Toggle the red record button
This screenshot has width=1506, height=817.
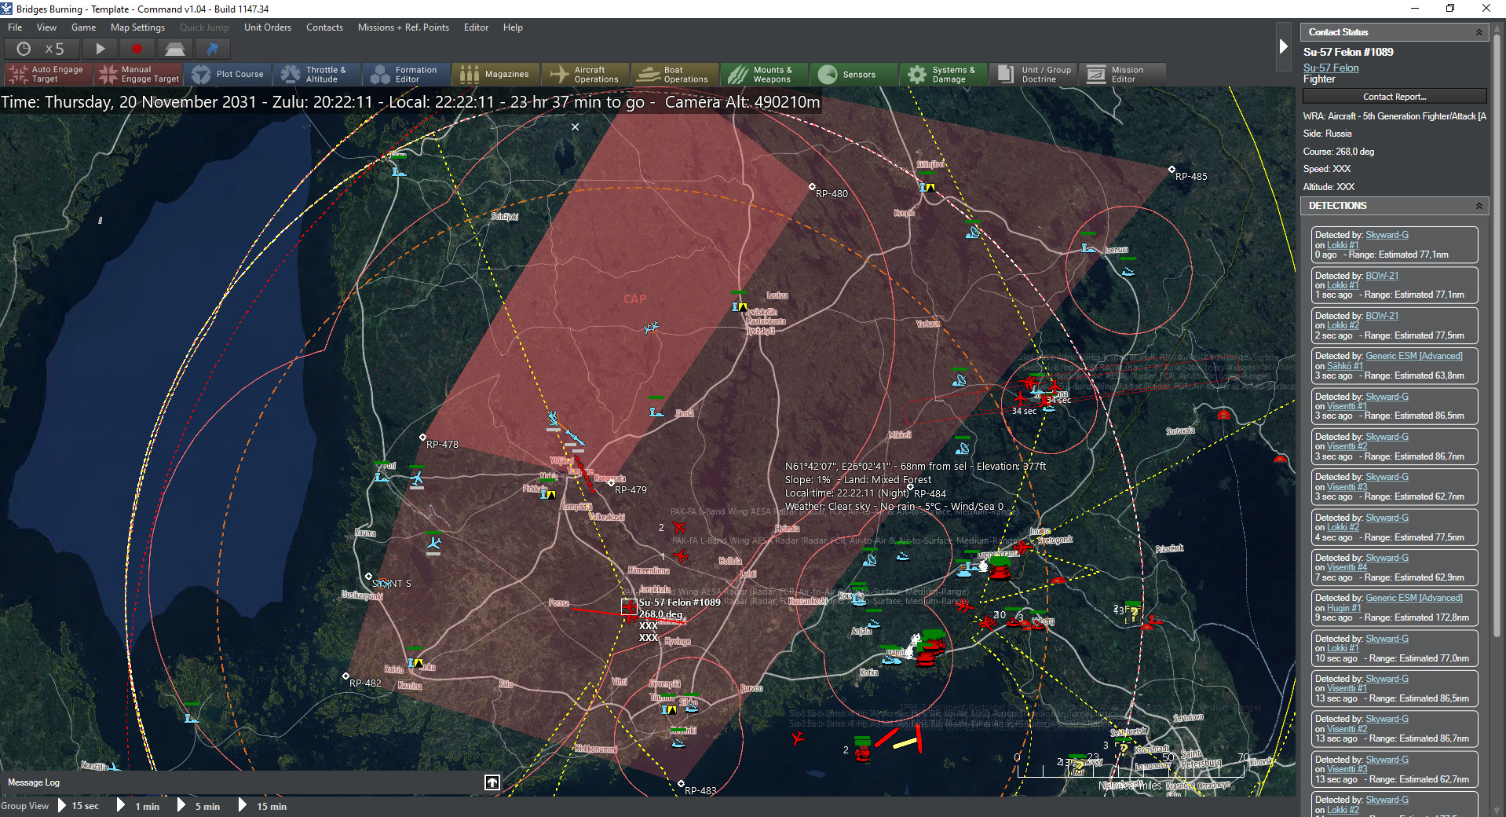click(x=137, y=49)
